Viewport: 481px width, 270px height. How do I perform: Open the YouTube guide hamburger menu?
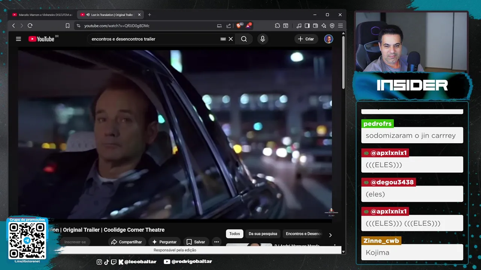(x=18, y=39)
